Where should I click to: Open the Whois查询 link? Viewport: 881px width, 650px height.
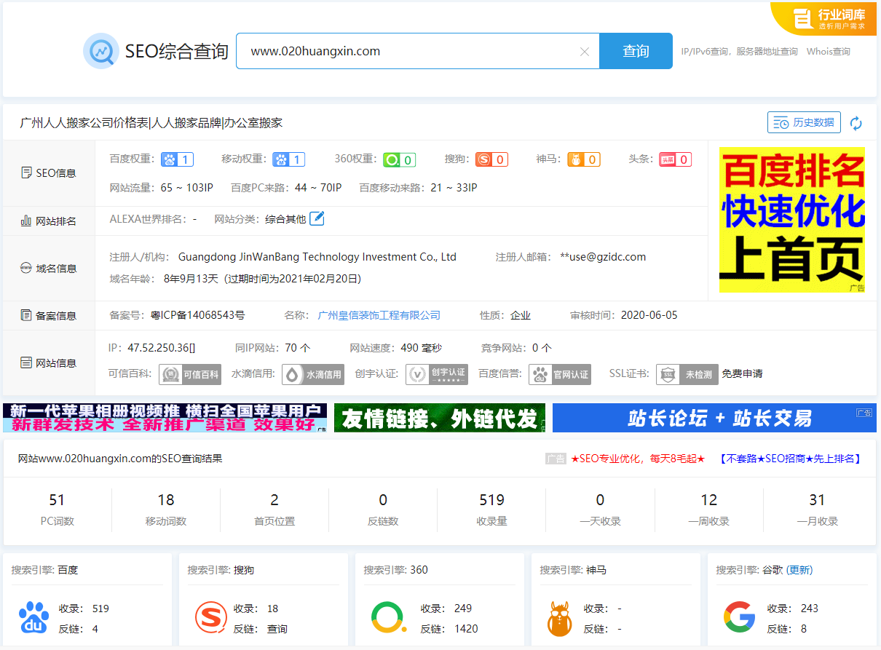pos(829,51)
